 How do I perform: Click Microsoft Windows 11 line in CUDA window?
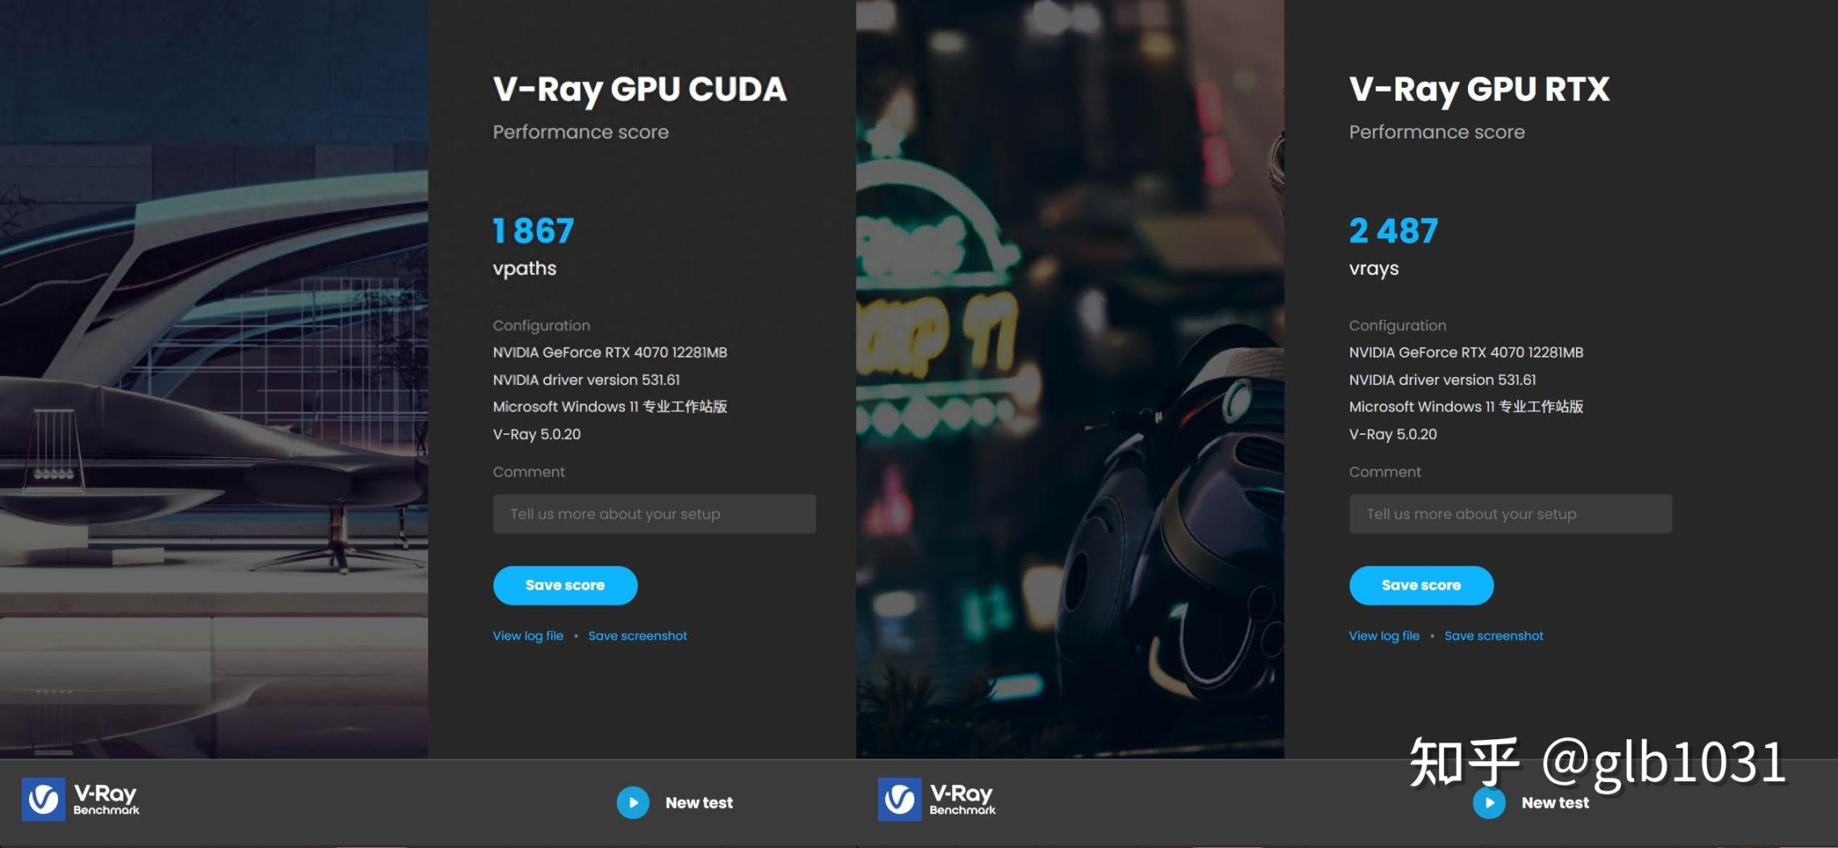tap(610, 407)
